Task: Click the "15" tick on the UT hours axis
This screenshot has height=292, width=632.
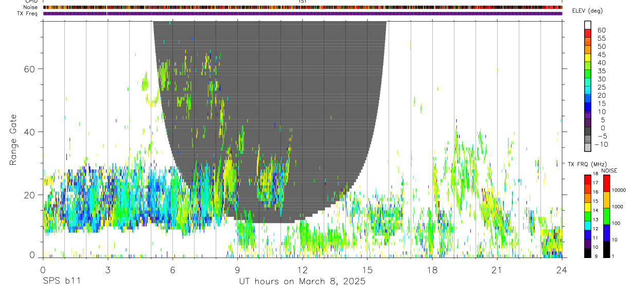Action: 367,270
